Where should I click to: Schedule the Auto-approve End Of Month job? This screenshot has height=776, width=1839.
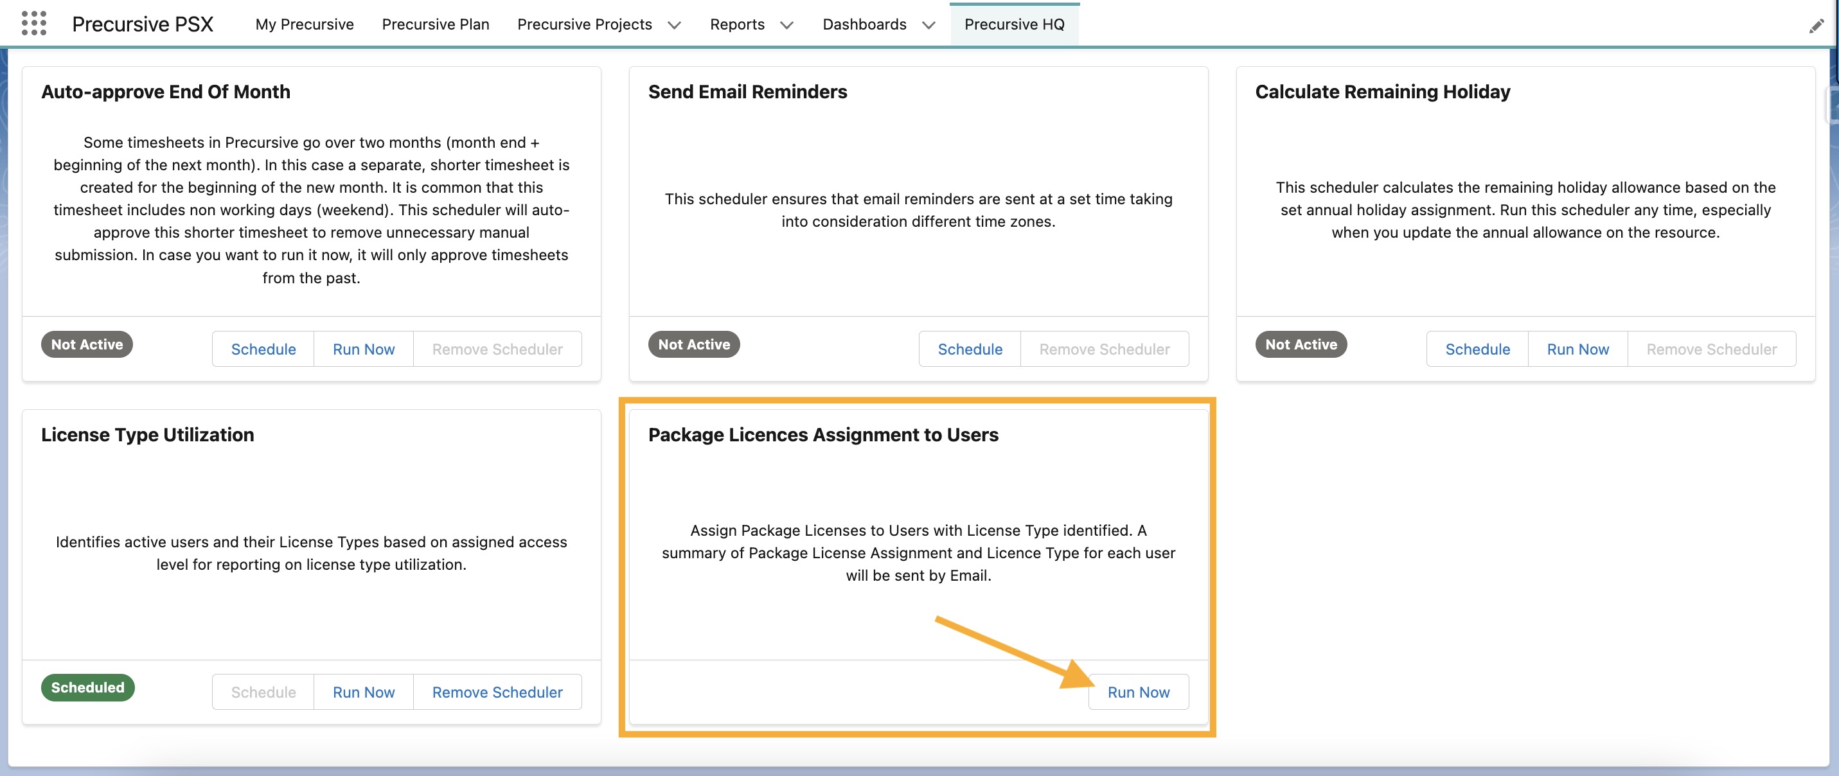click(263, 349)
